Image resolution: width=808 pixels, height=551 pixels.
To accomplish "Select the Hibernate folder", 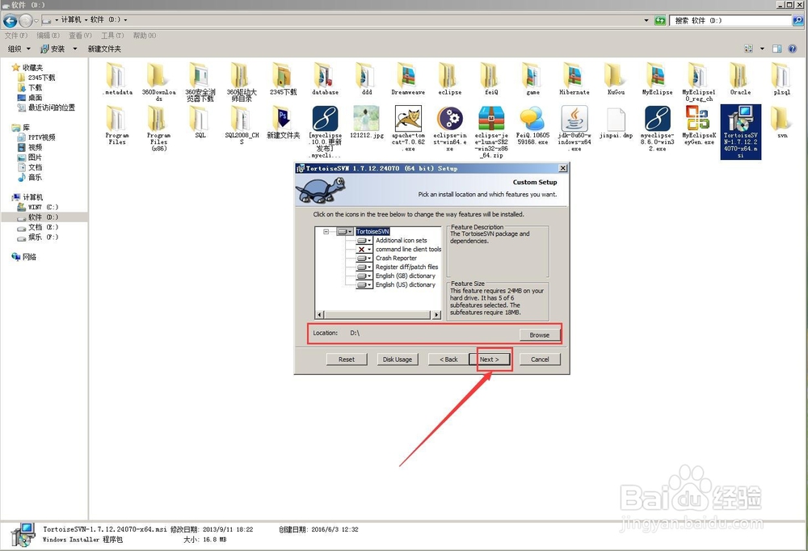I will (574, 78).
